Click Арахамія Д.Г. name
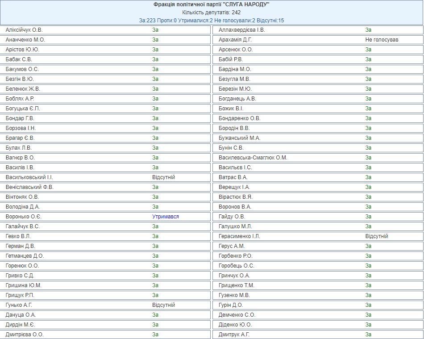The height and width of the screenshot is (339, 424). [x=235, y=40]
